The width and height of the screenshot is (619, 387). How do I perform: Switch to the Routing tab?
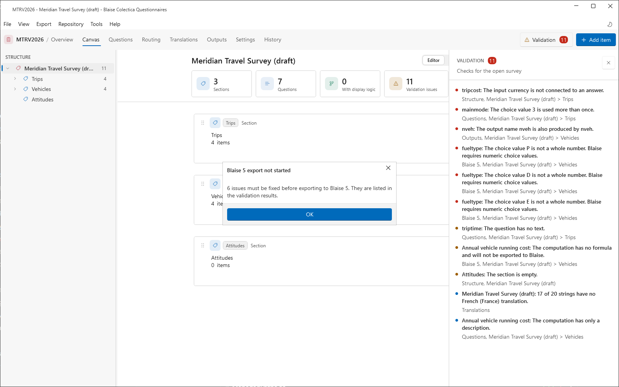151,39
